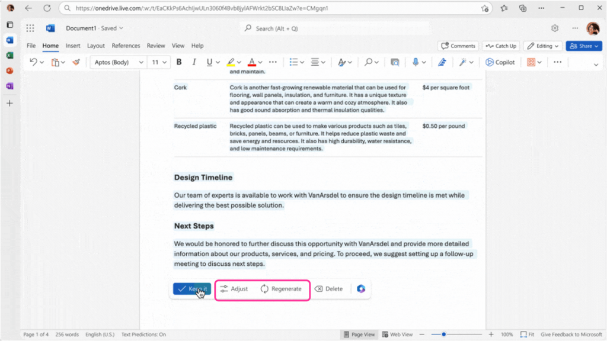607x341 pixels.
Task: Toggle underline on selected text
Action: click(x=209, y=62)
